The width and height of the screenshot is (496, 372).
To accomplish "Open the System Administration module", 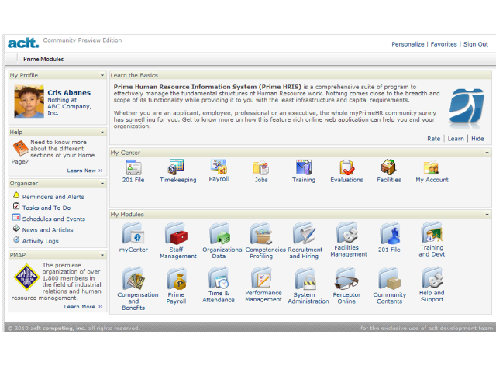I will tap(305, 279).
